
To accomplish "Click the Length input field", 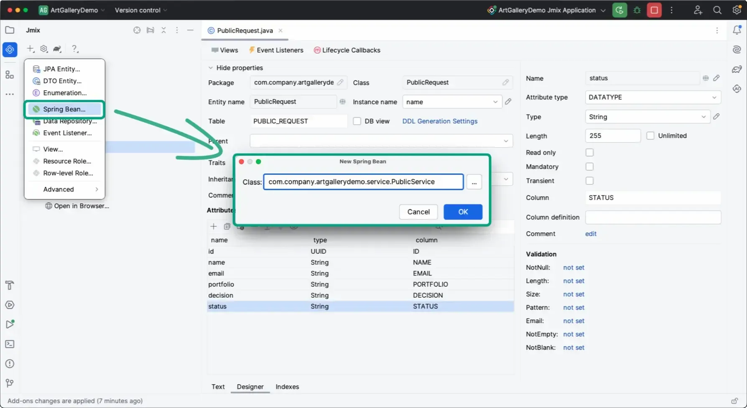I will pyautogui.click(x=612, y=136).
